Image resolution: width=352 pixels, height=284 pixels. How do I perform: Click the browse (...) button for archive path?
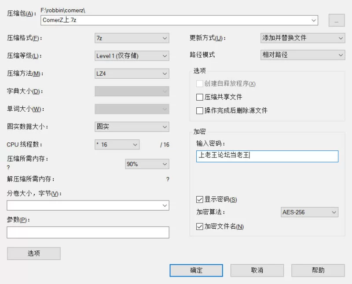click(337, 20)
